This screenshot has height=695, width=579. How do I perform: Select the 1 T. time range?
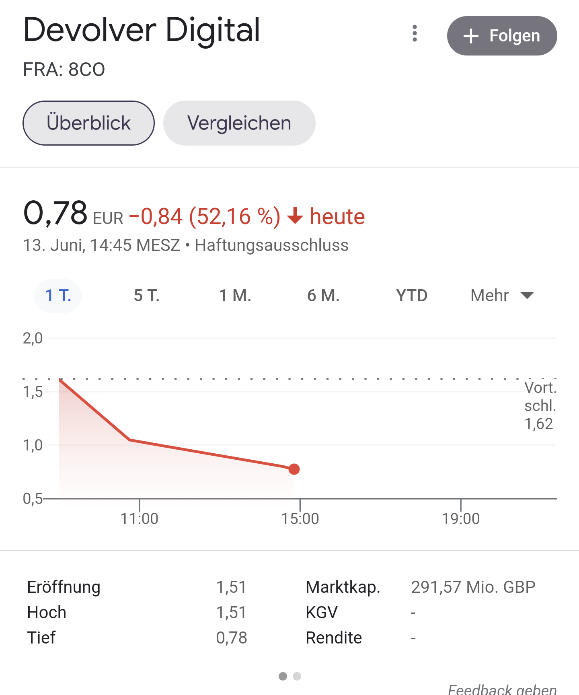point(58,296)
